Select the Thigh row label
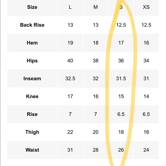This screenshot has height=166, width=166. [32, 132]
